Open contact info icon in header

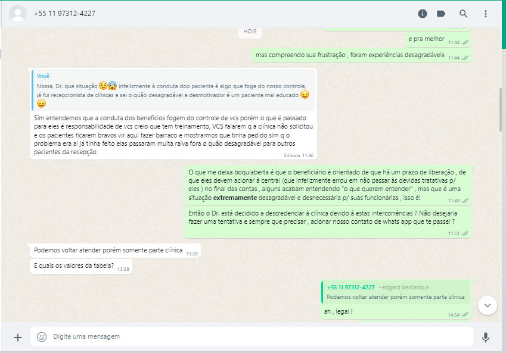click(x=423, y=14)
